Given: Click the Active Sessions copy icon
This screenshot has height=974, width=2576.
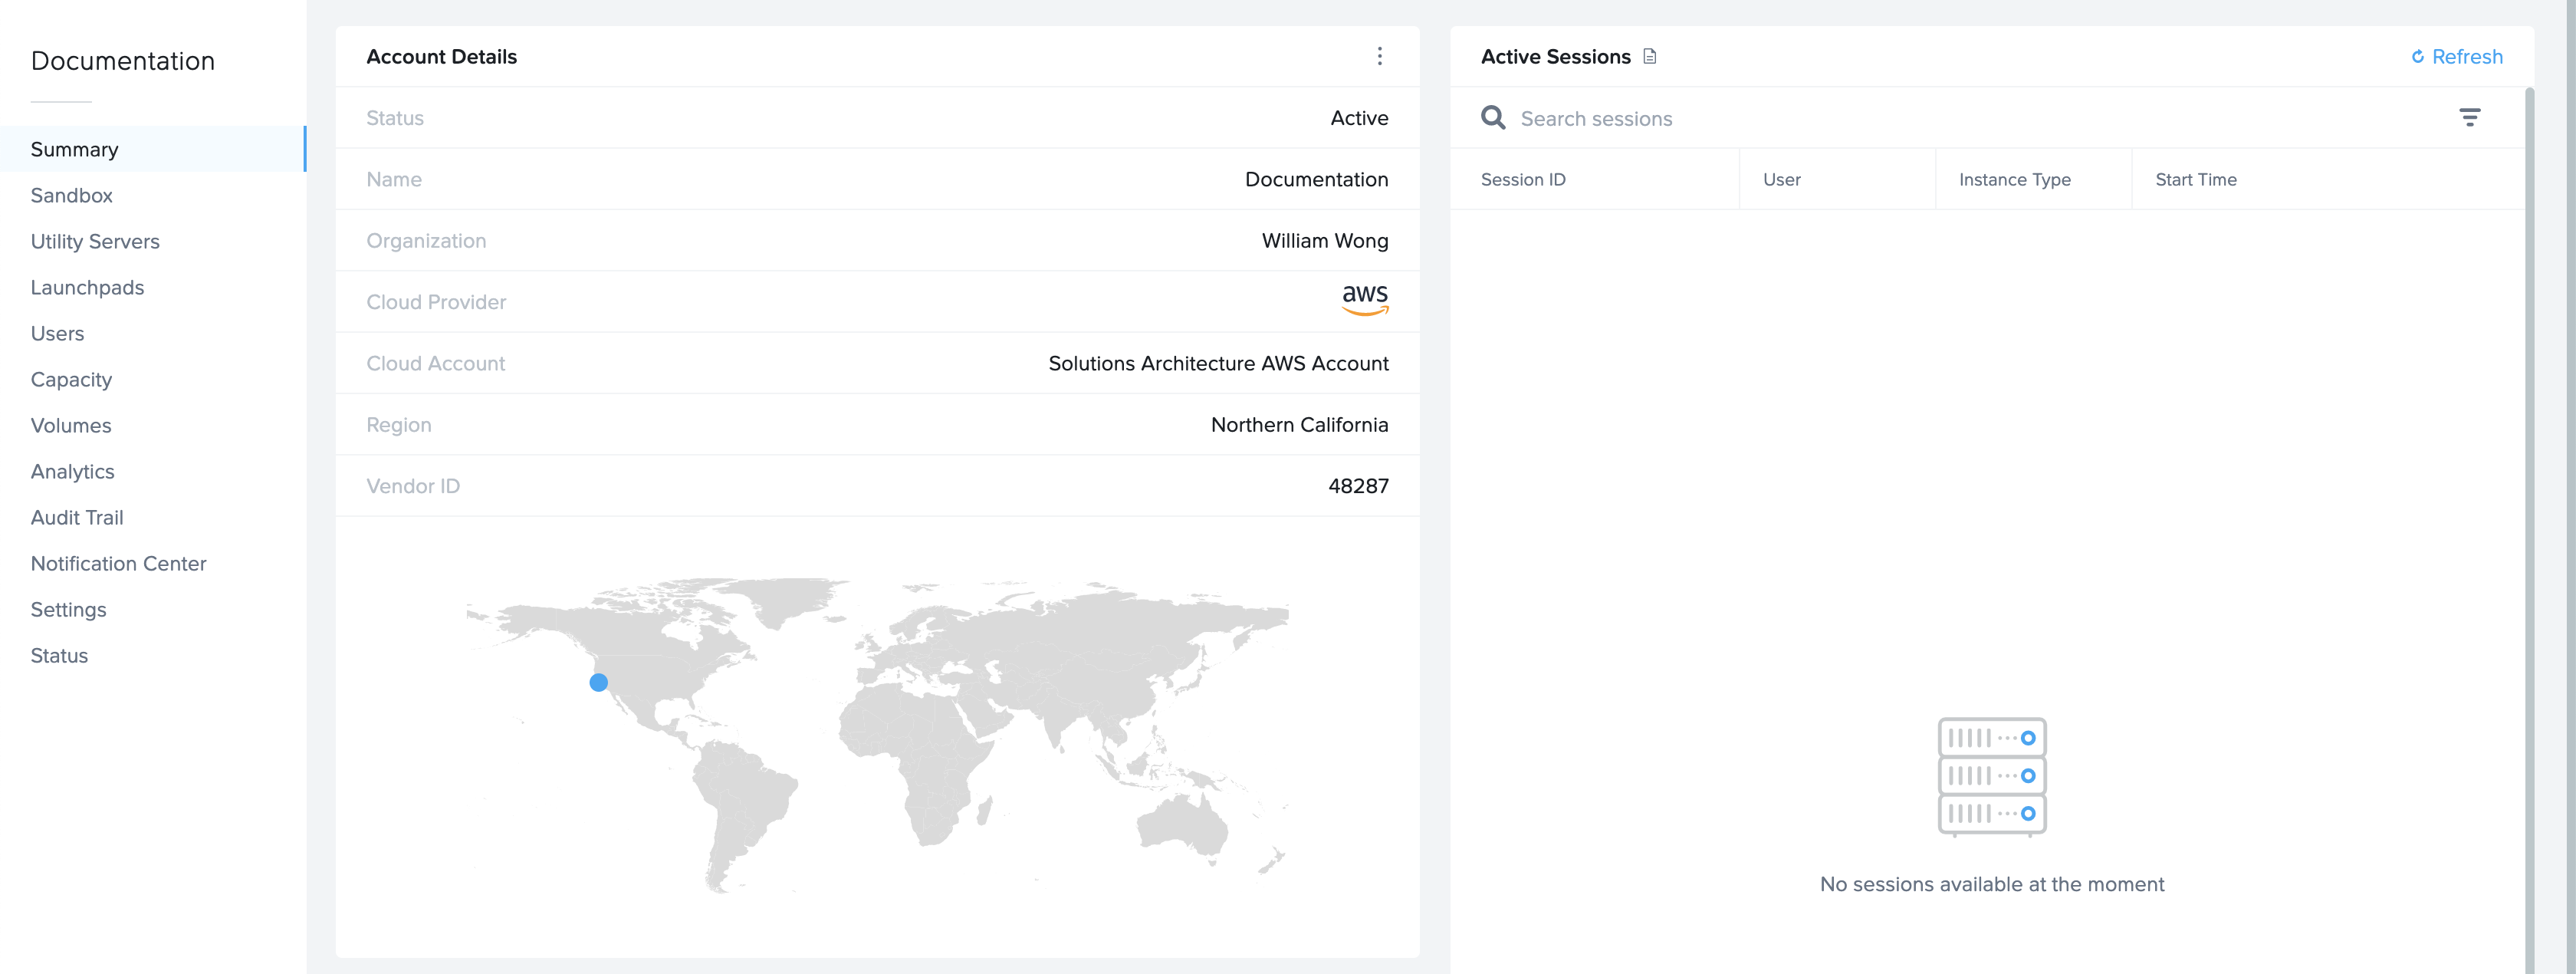Looking at the screenshot, I should (1651, 56).
